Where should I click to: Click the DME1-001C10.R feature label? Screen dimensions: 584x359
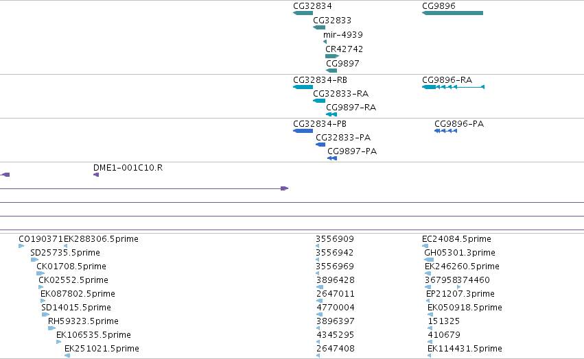[128, 168]
